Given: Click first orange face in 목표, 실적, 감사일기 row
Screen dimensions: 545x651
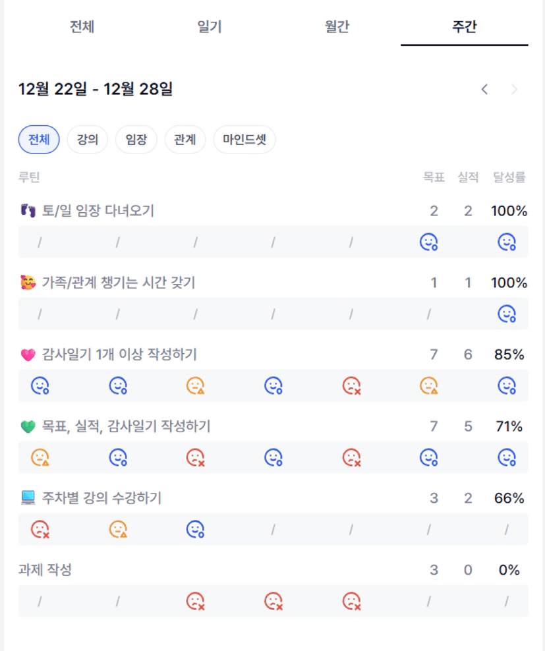Looking at the screenshot, I should coord(40,457).
